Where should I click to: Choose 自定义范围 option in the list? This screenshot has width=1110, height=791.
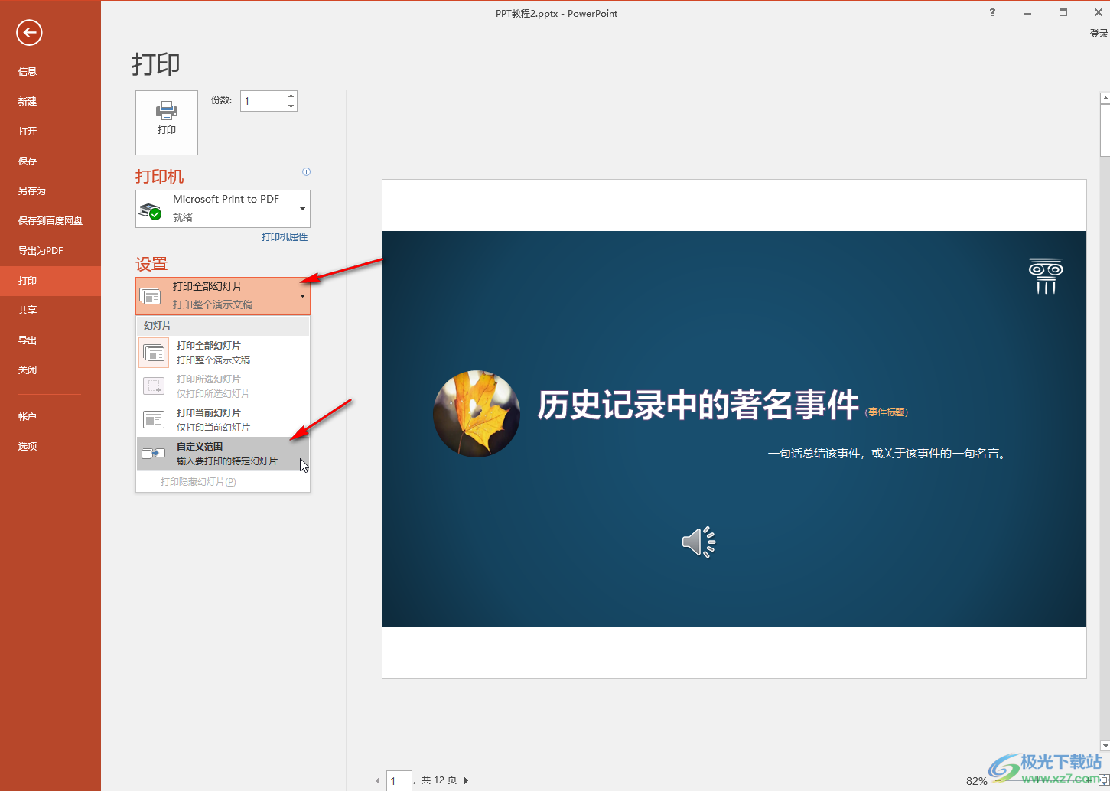click(223, 454)
